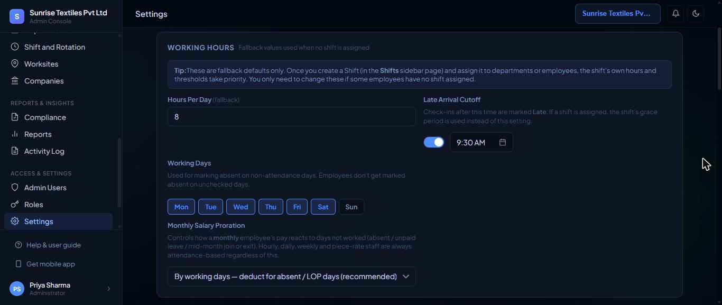Viewport: 722px width, 305px height.
Task: Click the key icon beside Roles
Action: pyautogui.click(x=15, y=205)
